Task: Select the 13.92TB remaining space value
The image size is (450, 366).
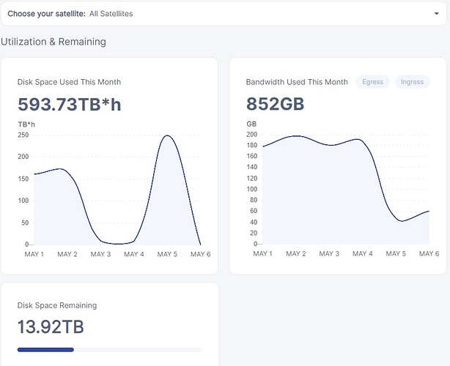Action: pyautogui.click(x=51, y=326)
